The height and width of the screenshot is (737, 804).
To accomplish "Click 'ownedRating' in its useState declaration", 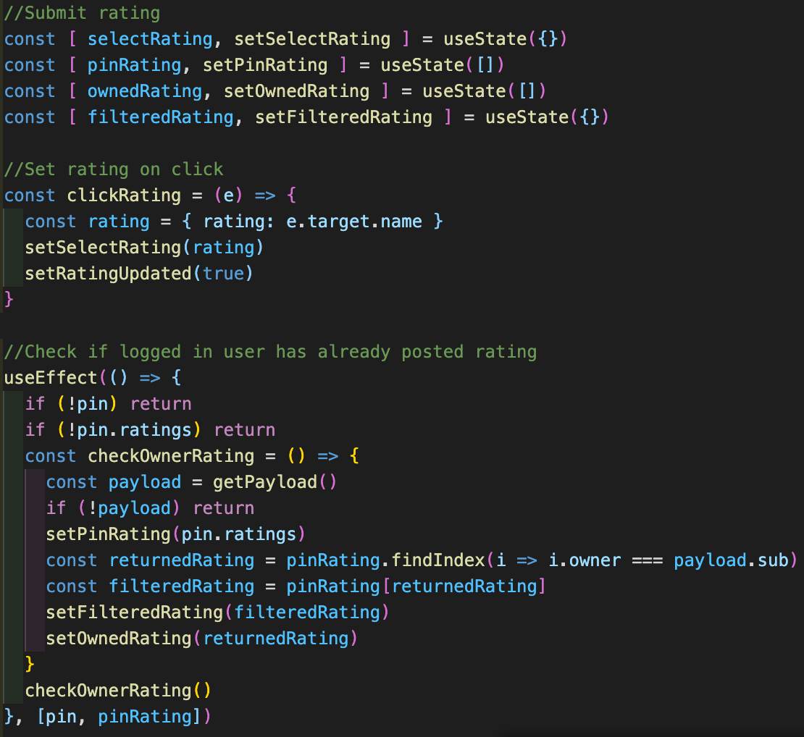I will click(x=145, y=91).
